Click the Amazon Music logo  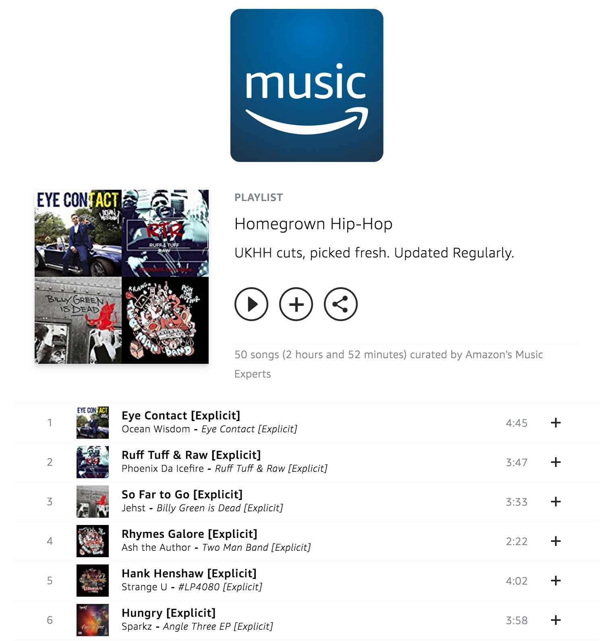[307, 85]
